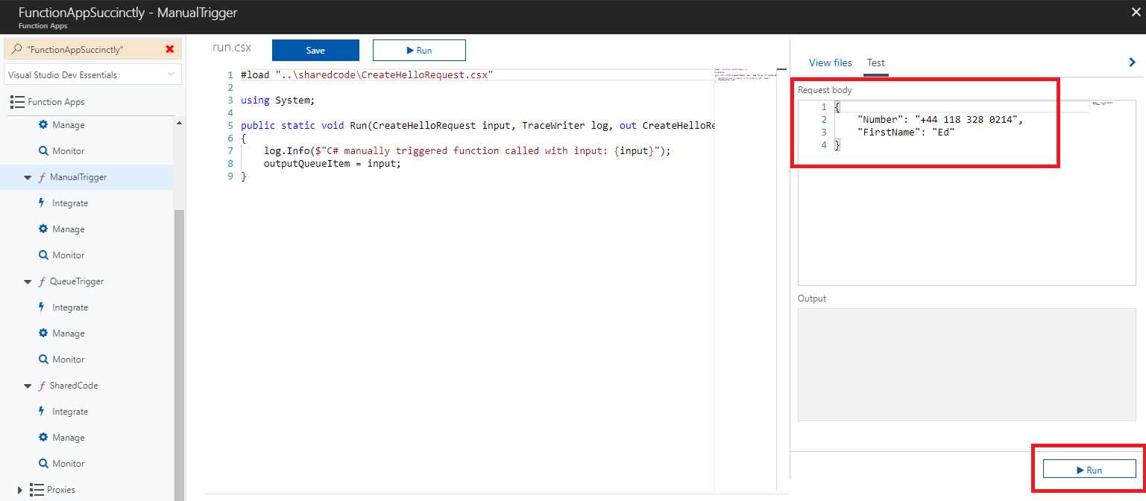Click the magnifier icon beside the topmost Monitor

pyautogui.click(x=42, y=150)
